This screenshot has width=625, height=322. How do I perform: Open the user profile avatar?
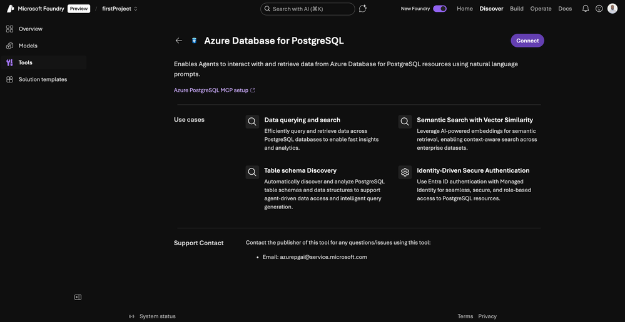click(x=612, y=9)
